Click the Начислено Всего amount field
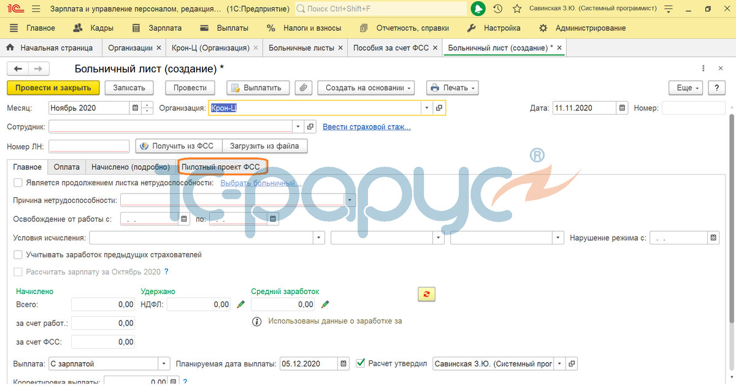The width and height of the screenshot is (736, 386). pos(103,305)
